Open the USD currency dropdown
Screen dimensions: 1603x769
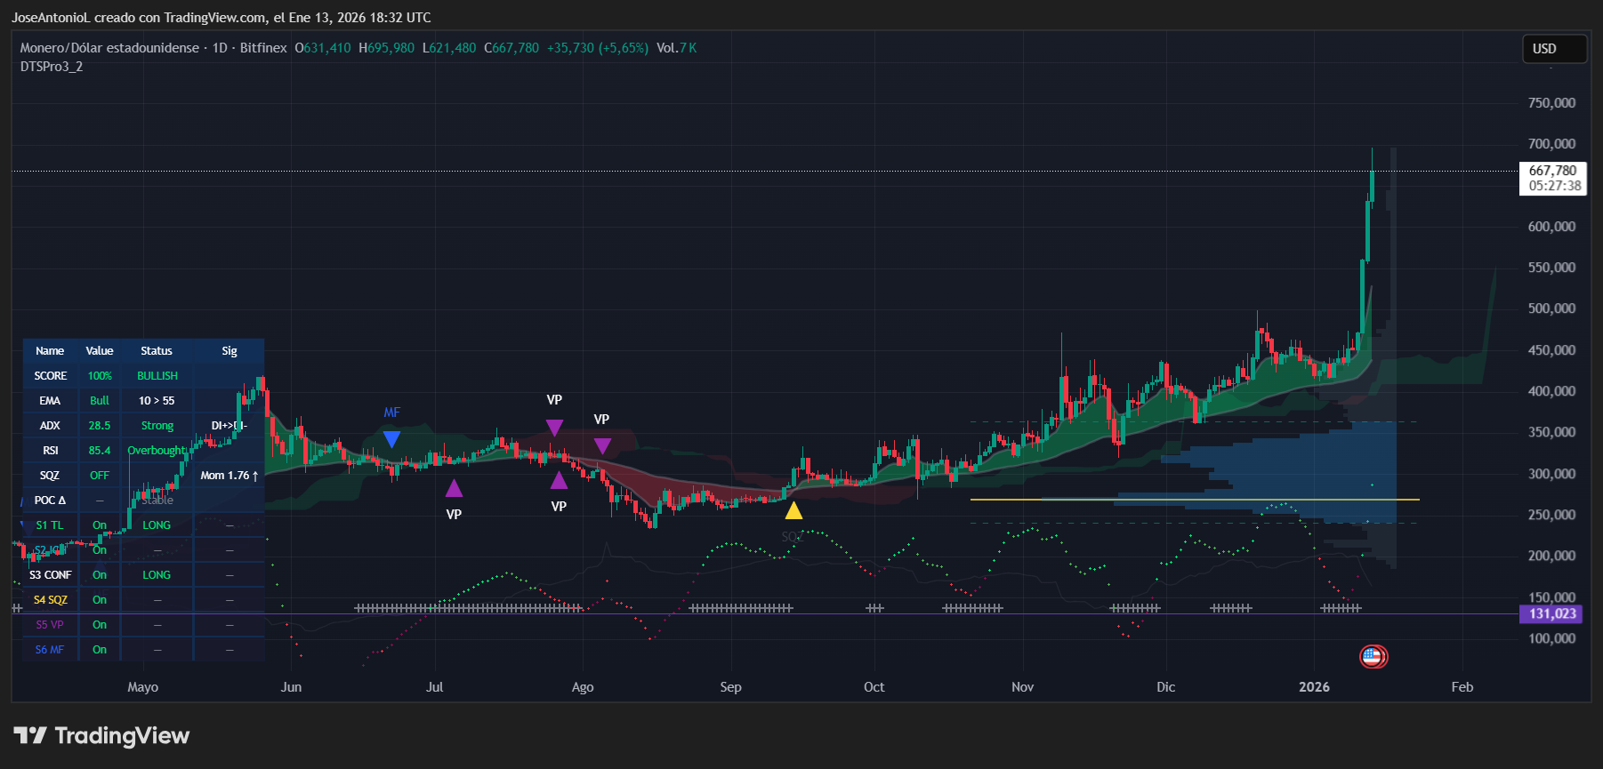tap(1553, 49)
